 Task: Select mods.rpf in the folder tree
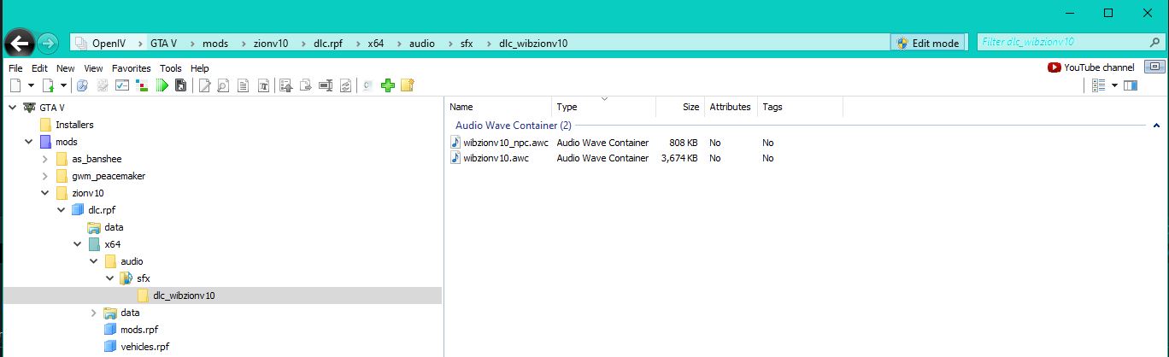[138, 330]
